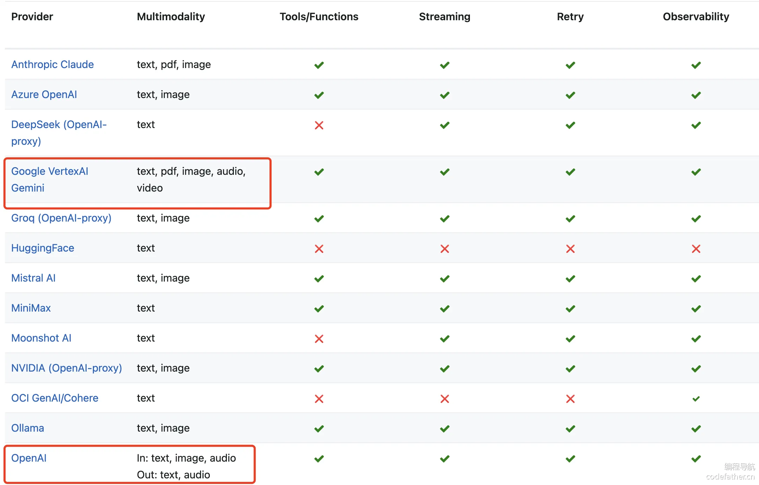
Task: Click the HuggingFace Retry red cross
Action: coord(570,249)
